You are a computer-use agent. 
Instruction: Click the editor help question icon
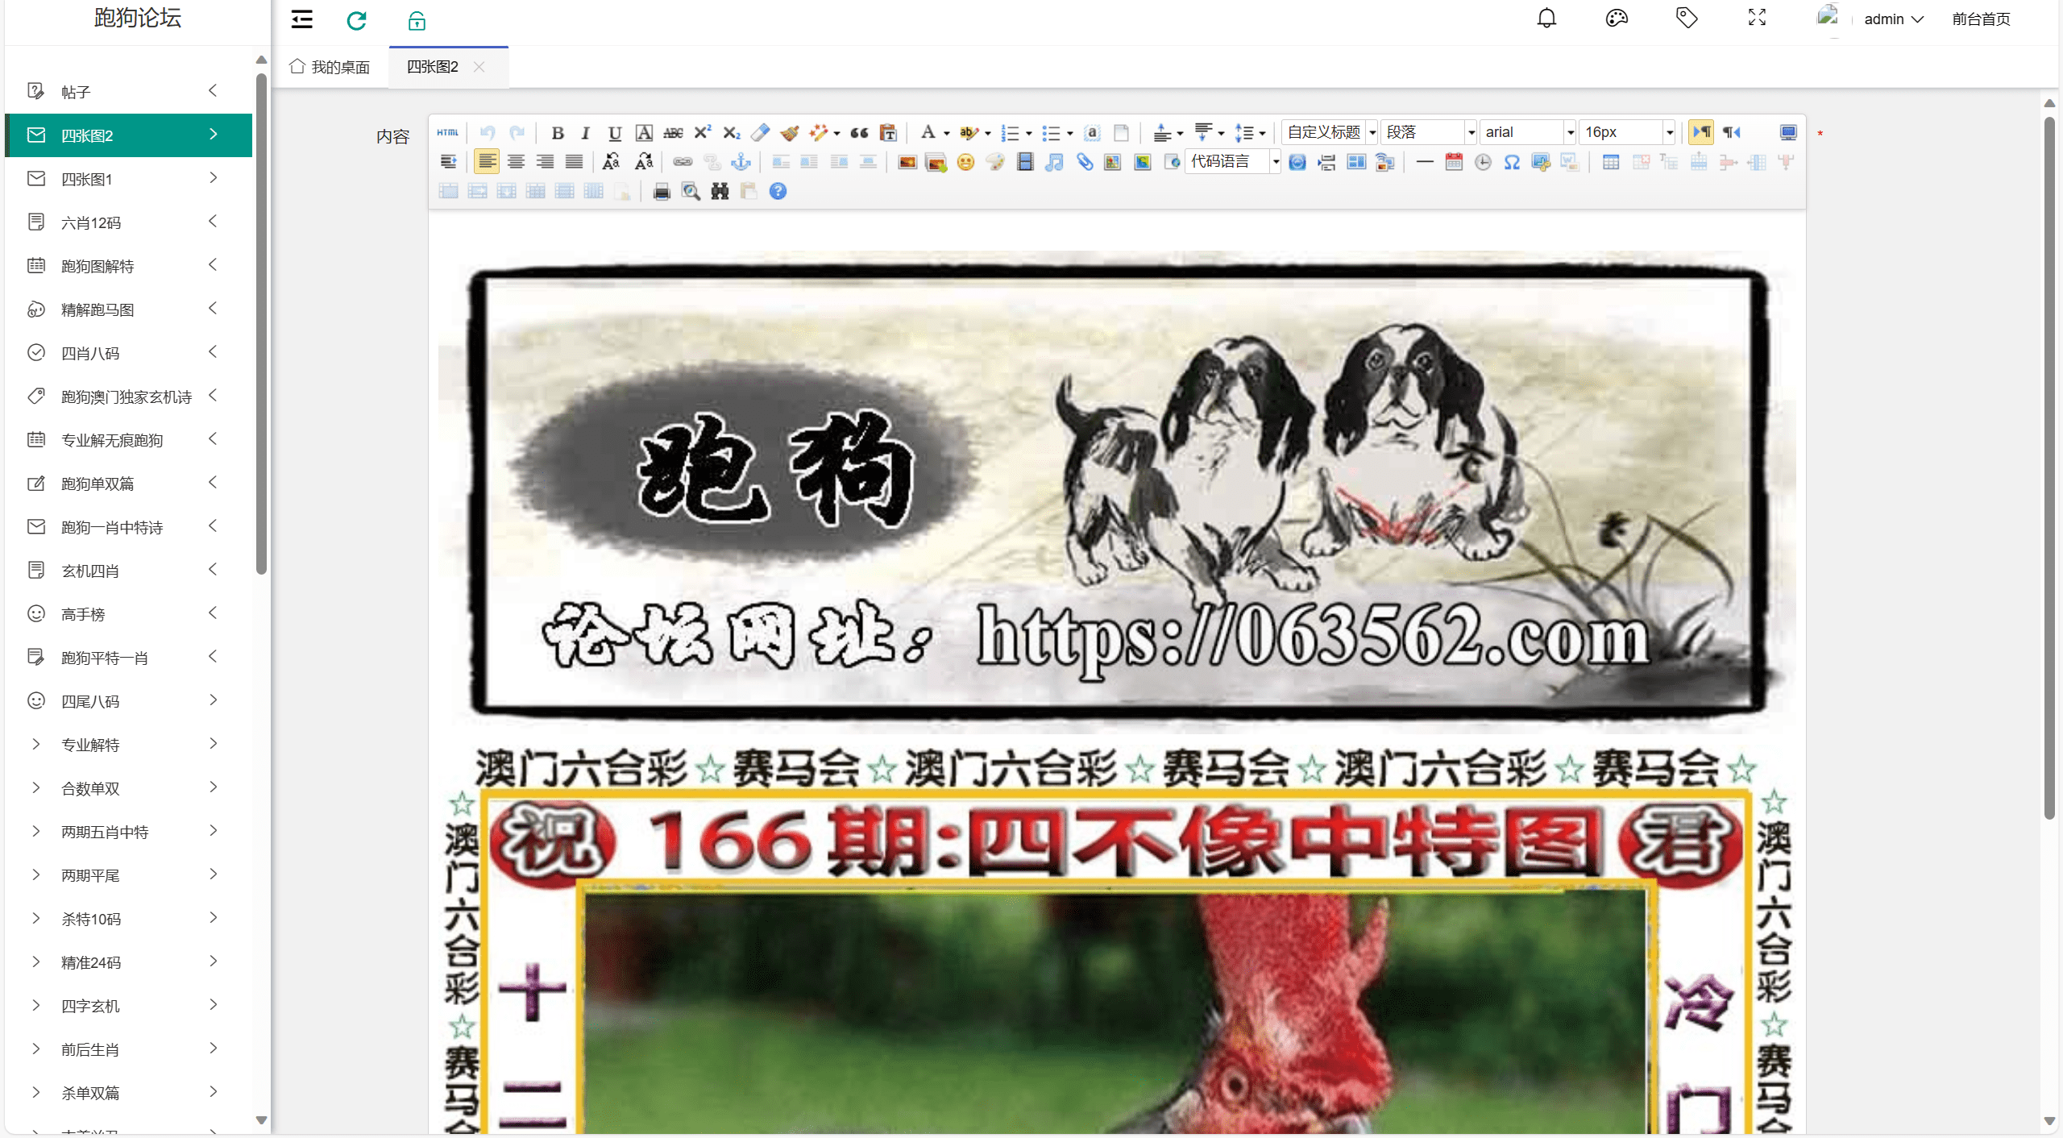pyautogui.click(x=778, y=191)
